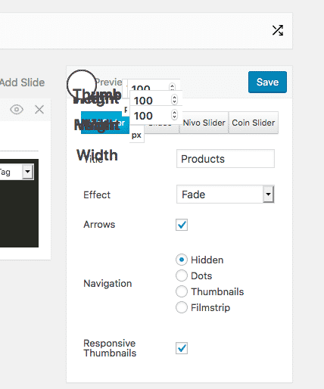Toggle the Arrows checkbox
Image resolution: width=324 pixels, height=389 pixels.
[x=182, y=225]
